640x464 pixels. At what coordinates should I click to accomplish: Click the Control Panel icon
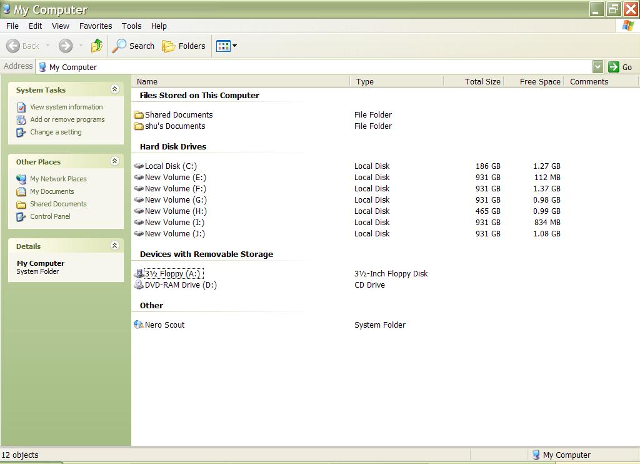21,217
